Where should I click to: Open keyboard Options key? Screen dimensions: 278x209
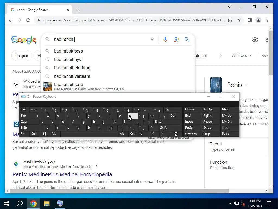(x=192, y=134)
